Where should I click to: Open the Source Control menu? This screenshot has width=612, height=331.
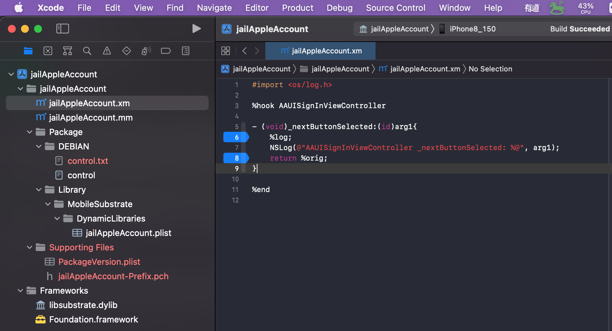tap(396, 8)
